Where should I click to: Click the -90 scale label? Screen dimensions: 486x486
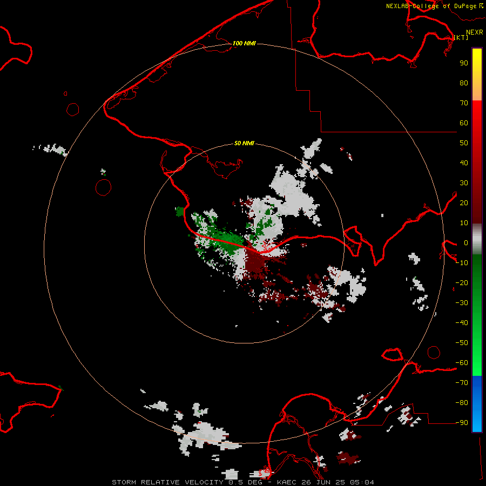462,423
